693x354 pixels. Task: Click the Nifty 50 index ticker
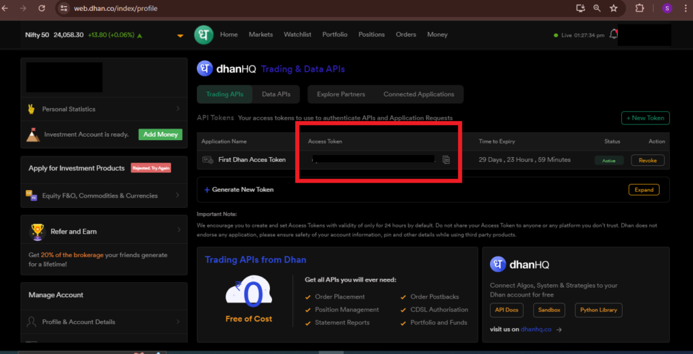pos(83,35)
